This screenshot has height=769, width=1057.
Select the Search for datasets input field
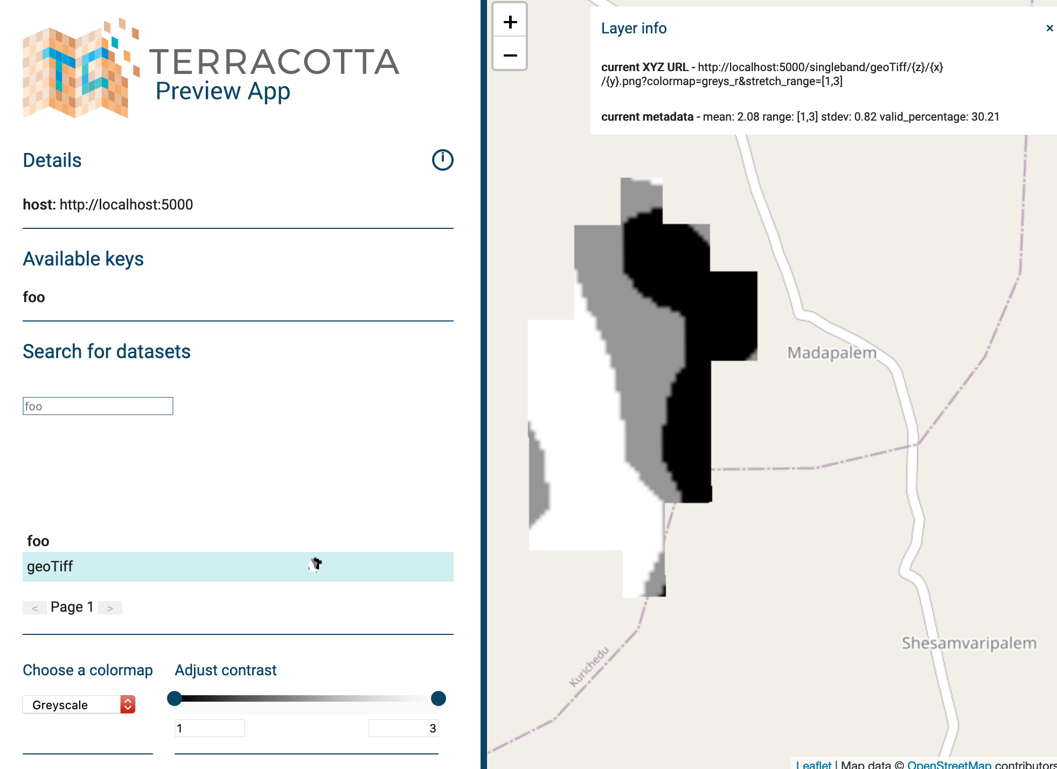click(x=98, y=406)
